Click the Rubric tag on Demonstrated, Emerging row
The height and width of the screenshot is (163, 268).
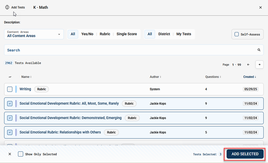click(x=132, y=118)
